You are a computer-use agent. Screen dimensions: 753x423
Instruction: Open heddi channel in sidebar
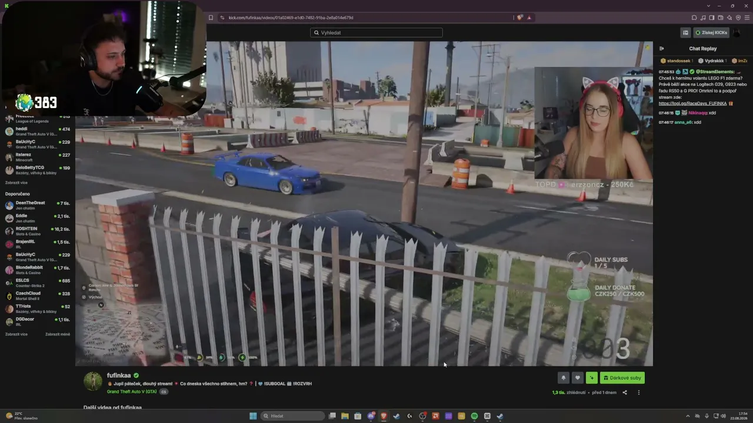click(38, 131)
